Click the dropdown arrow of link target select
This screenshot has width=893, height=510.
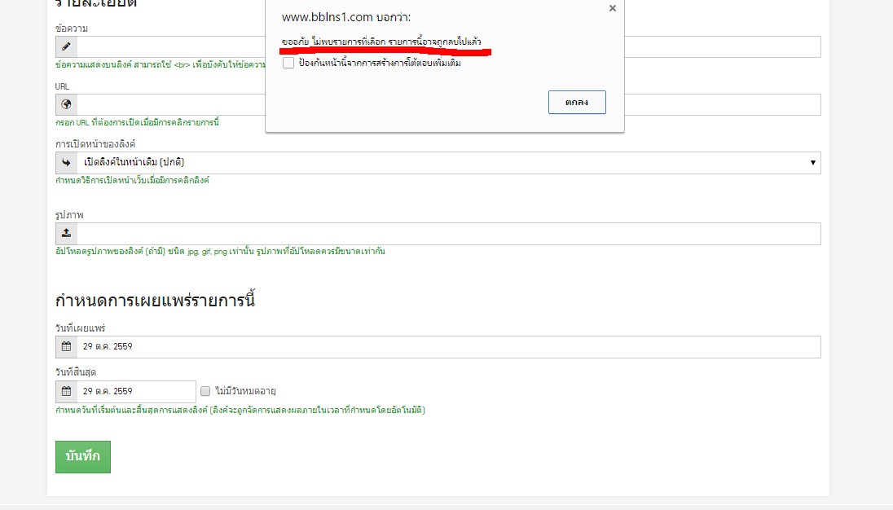click(x=812, y=163)
